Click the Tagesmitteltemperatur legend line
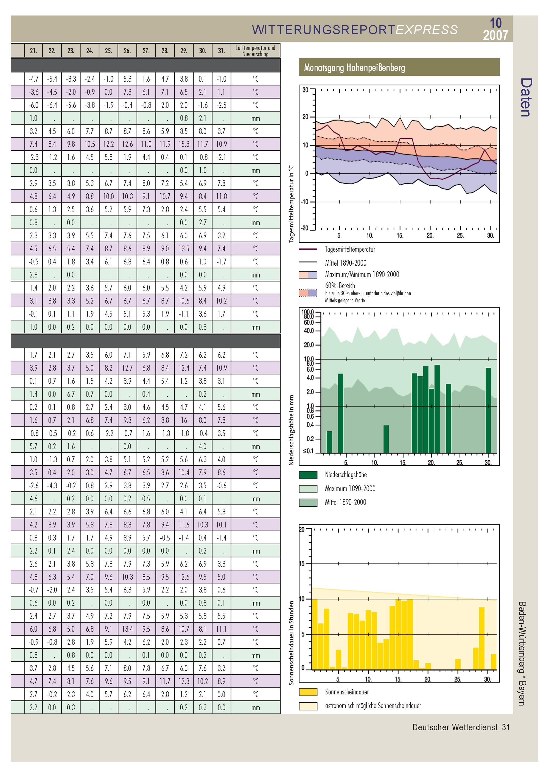Viewport: 549px width, 777px height. pyautogui.click(x=308, y=249)
